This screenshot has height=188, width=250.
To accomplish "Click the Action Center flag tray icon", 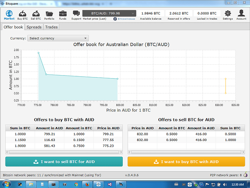I will pos(207,185).
